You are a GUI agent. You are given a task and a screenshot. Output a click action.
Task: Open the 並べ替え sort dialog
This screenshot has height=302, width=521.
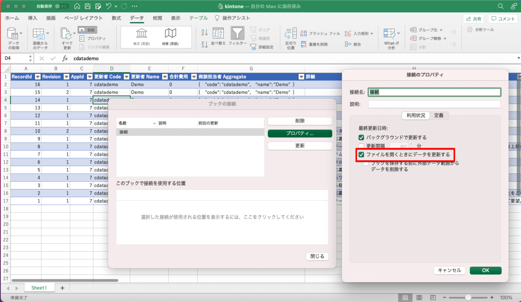coord(218,37)
